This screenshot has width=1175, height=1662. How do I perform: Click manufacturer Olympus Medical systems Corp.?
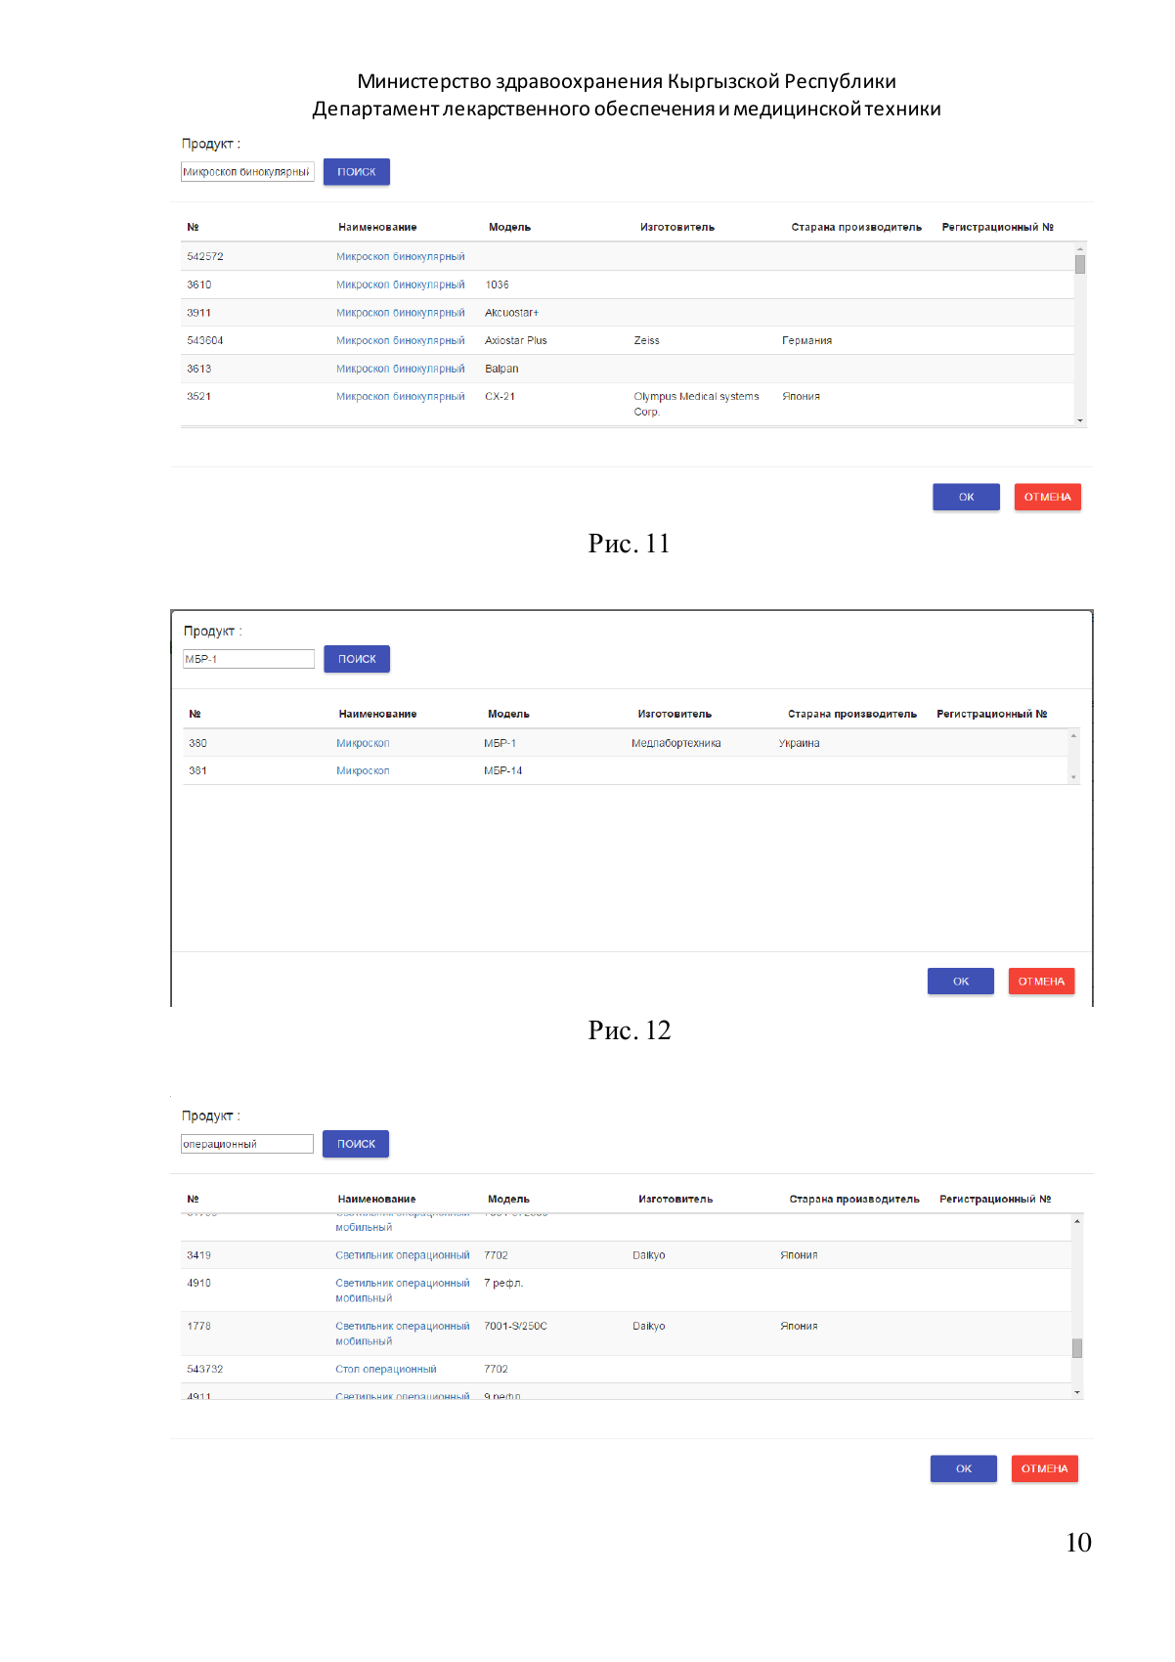tap(696, 404)
